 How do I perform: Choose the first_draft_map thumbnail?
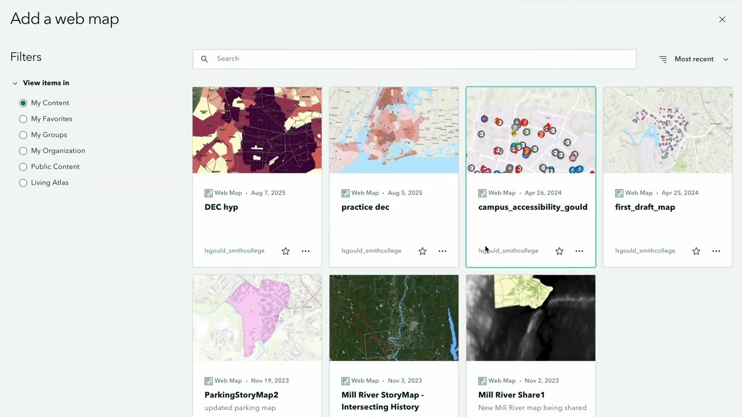[667, 130]
